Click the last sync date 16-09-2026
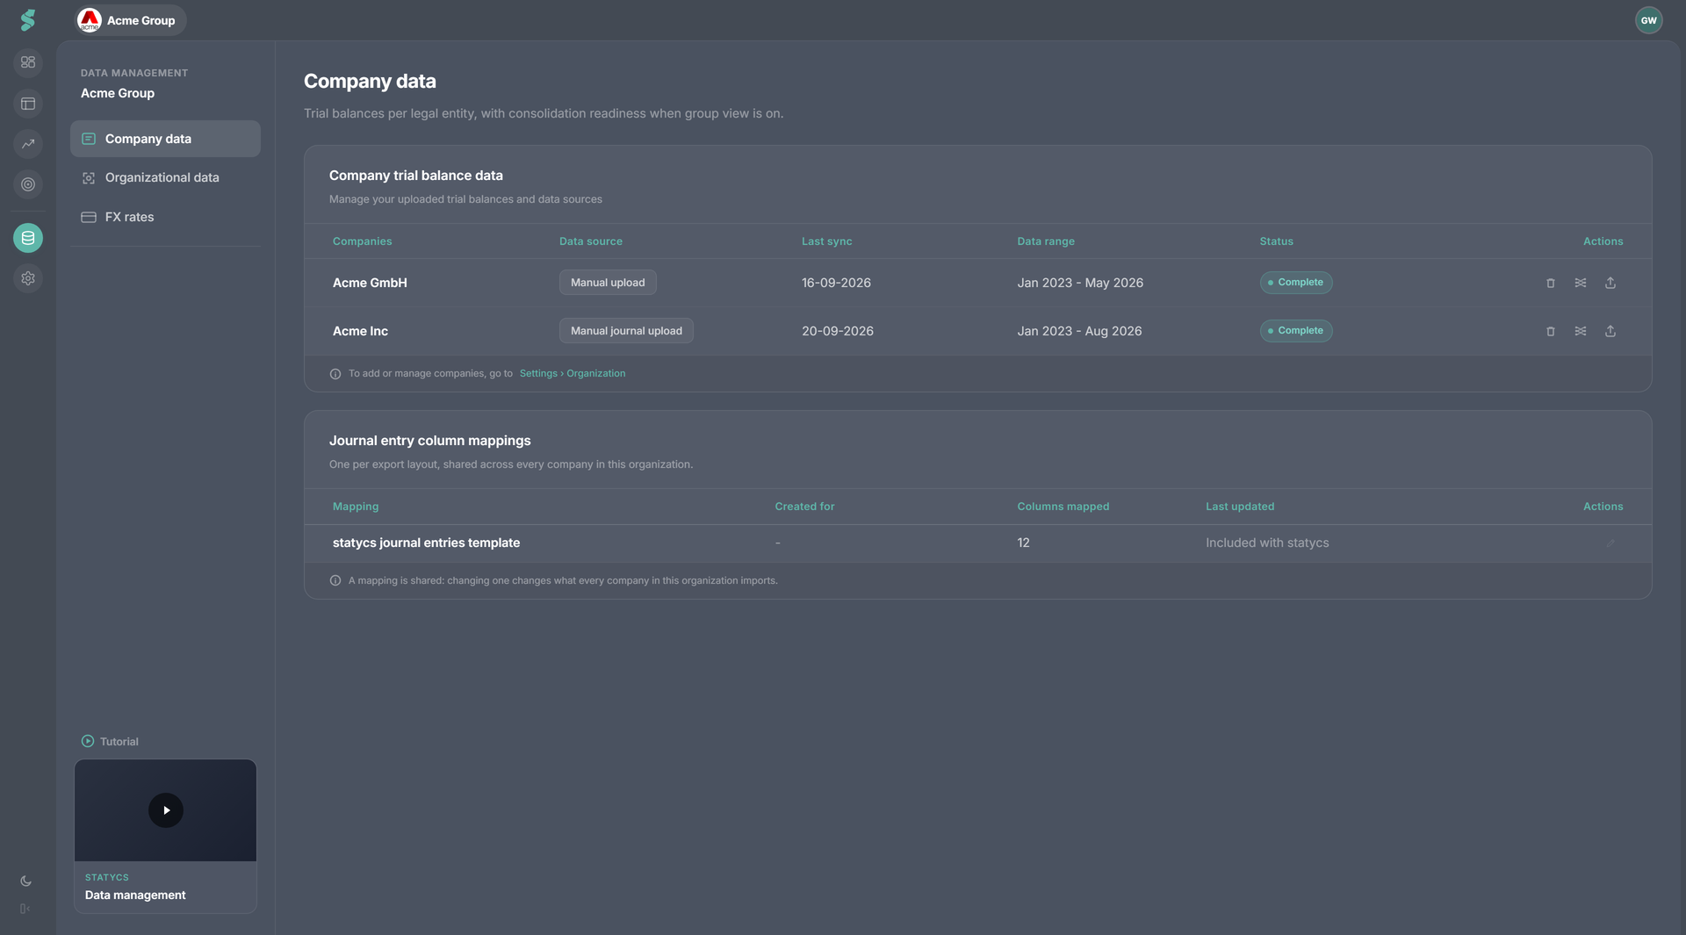This screenshot has height=935, width=1686. tap(836, 283)
